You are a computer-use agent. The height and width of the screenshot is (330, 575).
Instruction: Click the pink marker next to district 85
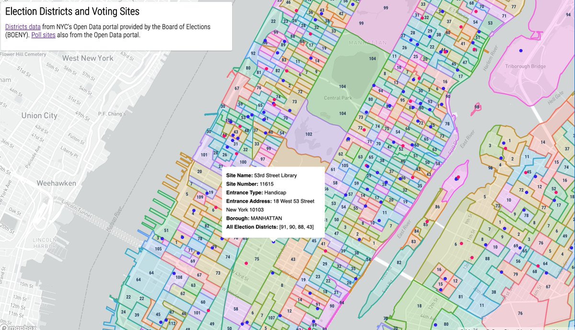[x=426, y=221]
